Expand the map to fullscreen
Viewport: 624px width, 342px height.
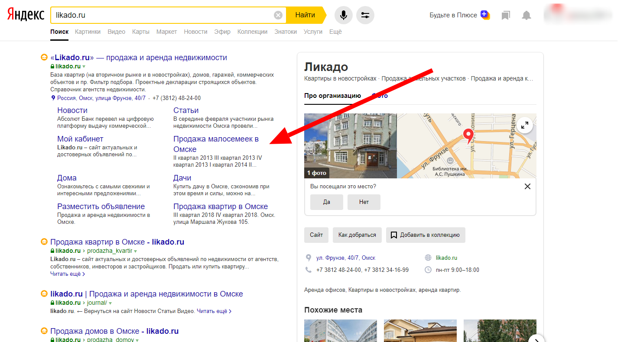[x=525, y=126]
